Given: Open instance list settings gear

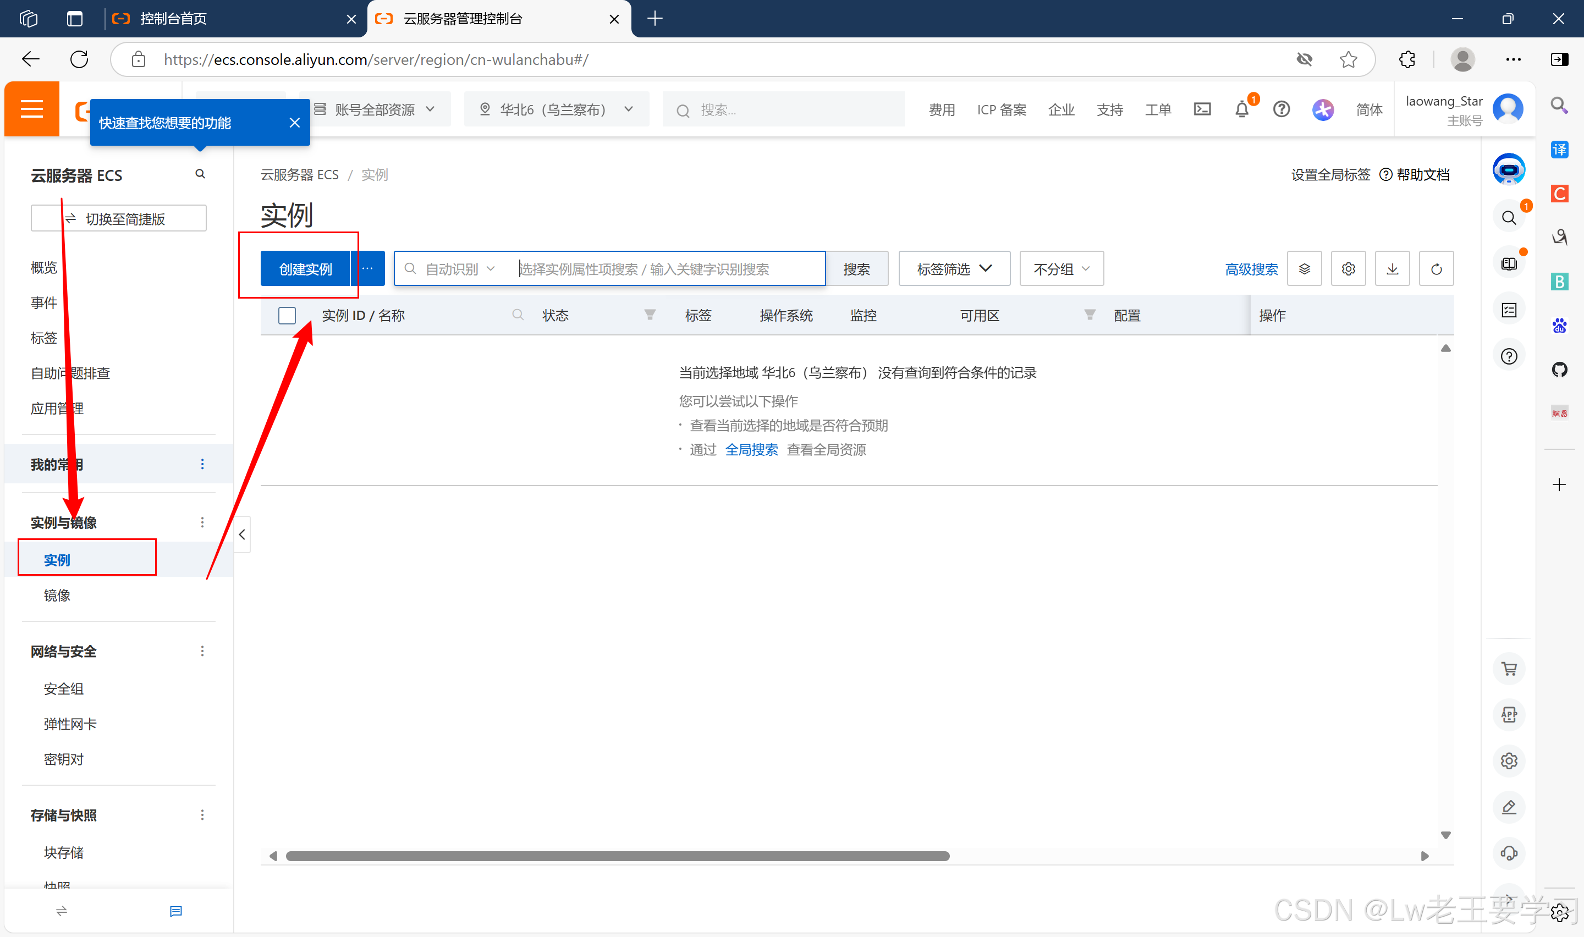Looking at the screenshot, I should coord(1348,269).
